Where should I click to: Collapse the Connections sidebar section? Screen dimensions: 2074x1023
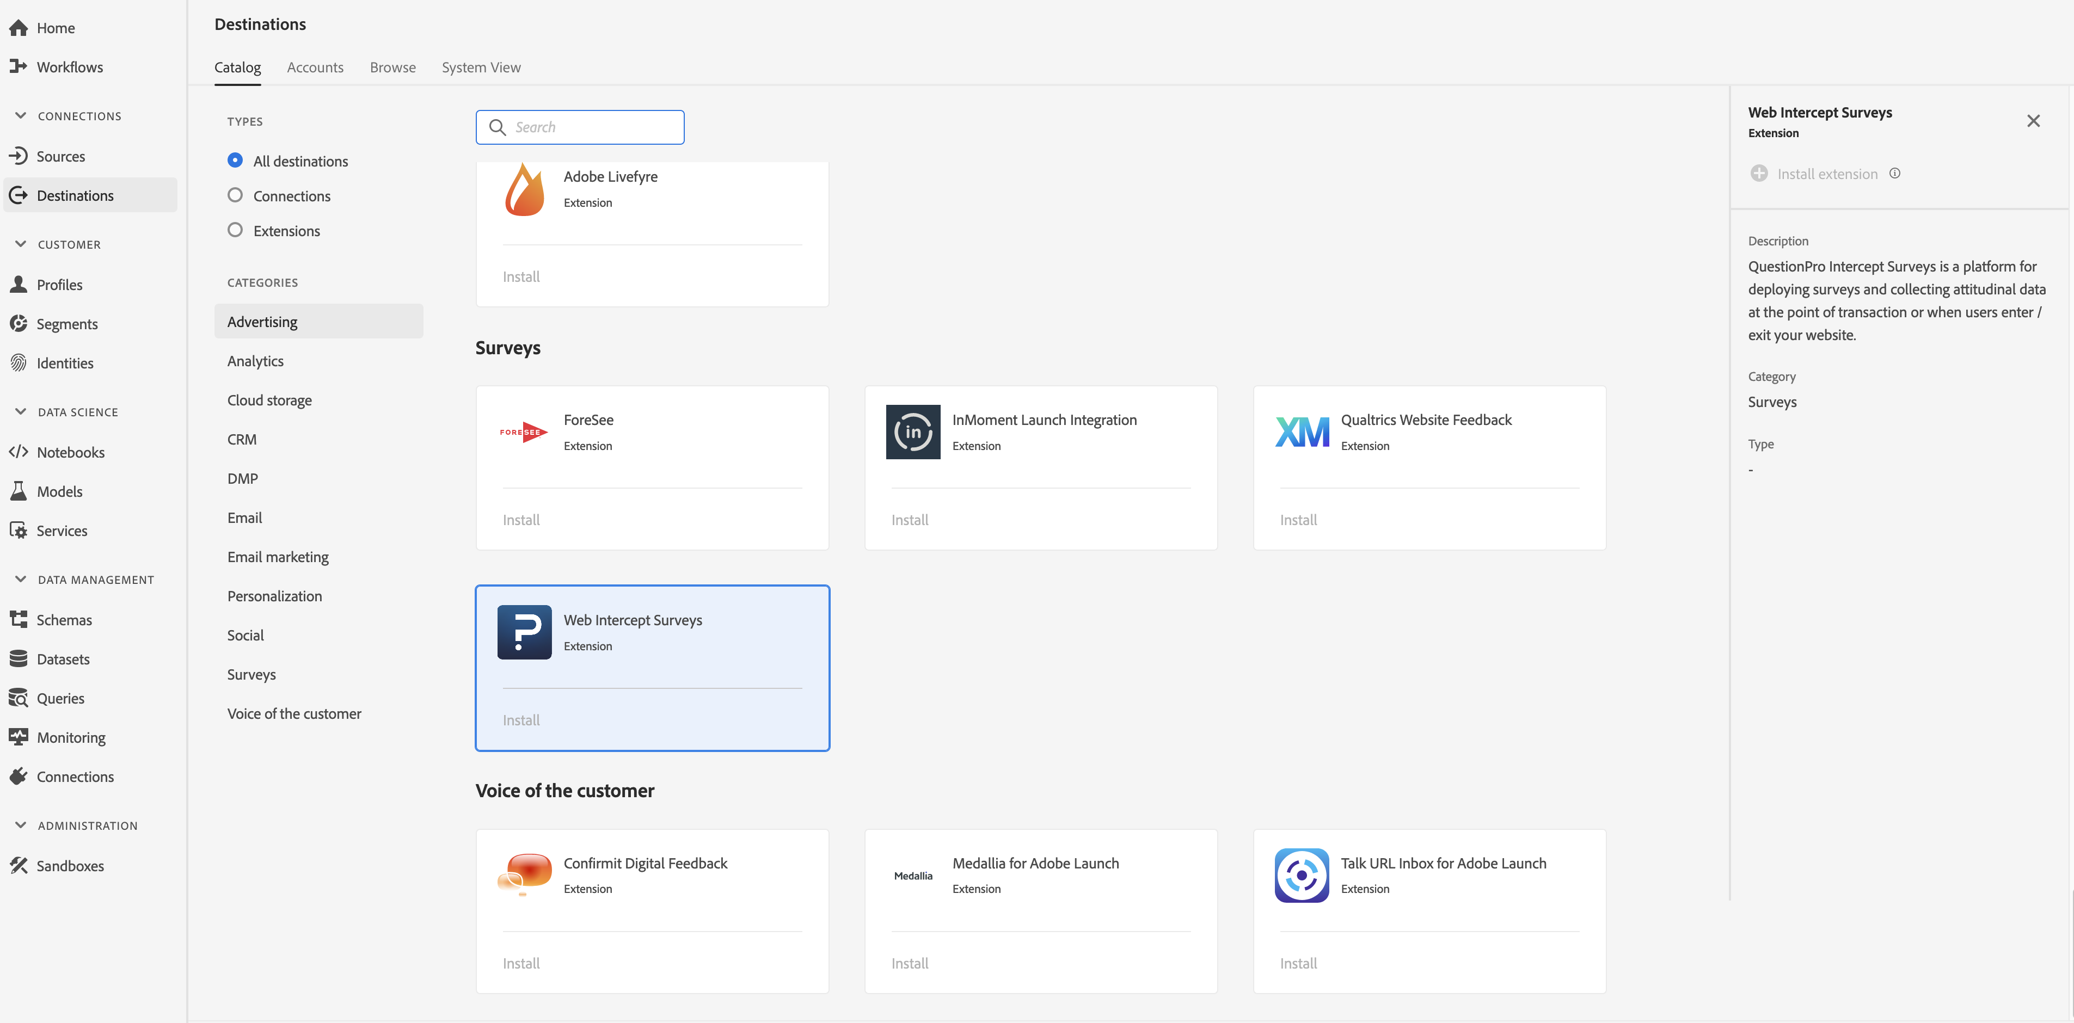point(21,116)
